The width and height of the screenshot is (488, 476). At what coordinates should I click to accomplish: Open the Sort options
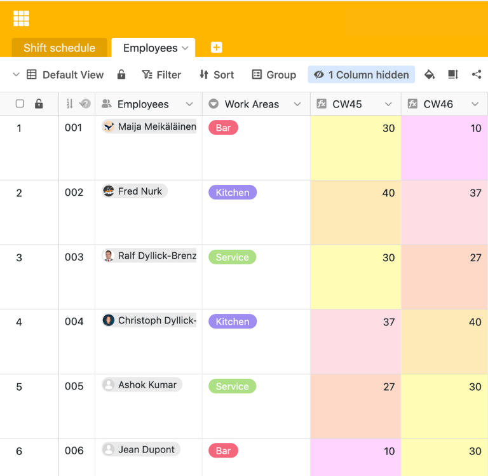217,75
